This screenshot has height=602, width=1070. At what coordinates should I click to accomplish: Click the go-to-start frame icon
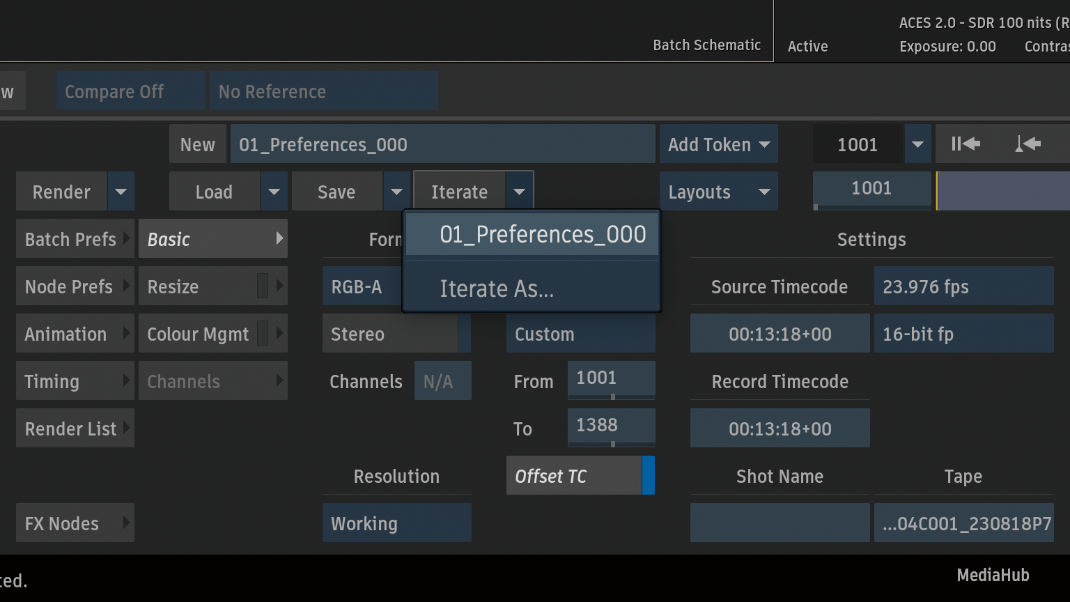(966, 144)
